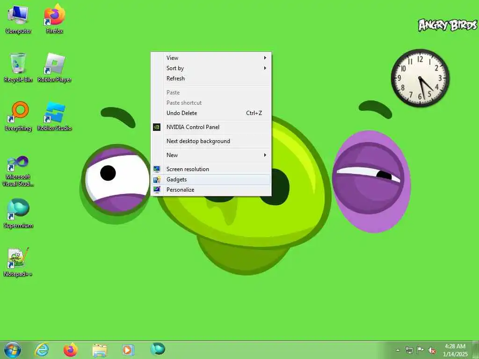
Task: Open Windows Media Player from taskbar
Action: [128, 350]
